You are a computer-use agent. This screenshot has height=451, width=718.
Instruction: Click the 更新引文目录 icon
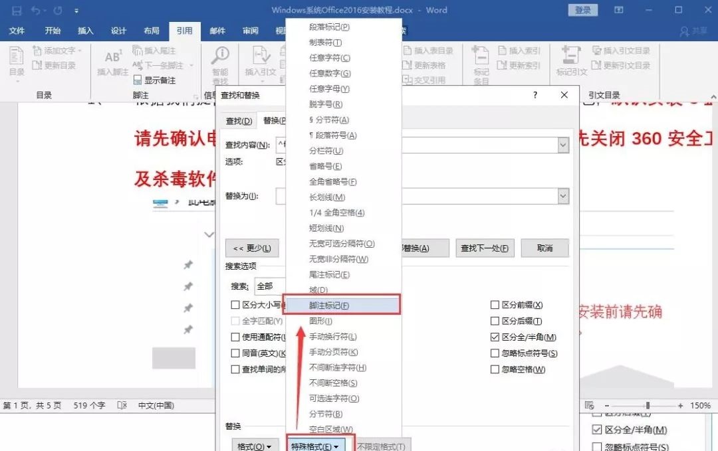[596, 65]
